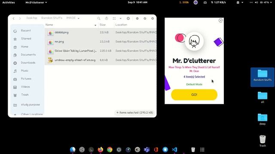Show applications grid from the dock
275x154 pixels.
(x=202, y=150)
